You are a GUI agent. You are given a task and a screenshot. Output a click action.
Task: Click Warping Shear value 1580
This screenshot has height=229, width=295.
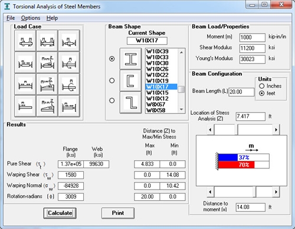[71, 175]
